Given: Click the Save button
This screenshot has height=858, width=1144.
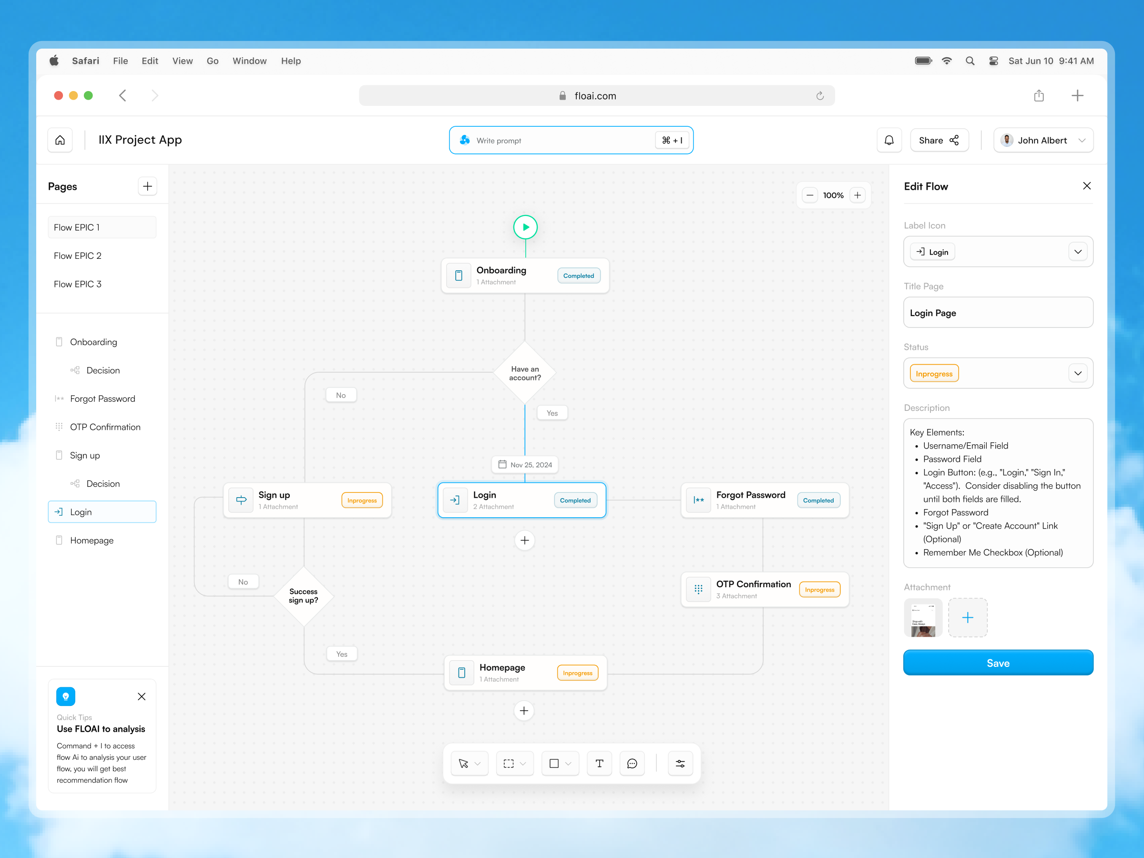Looking at the screenshot, I should click(x=998, y=663).
